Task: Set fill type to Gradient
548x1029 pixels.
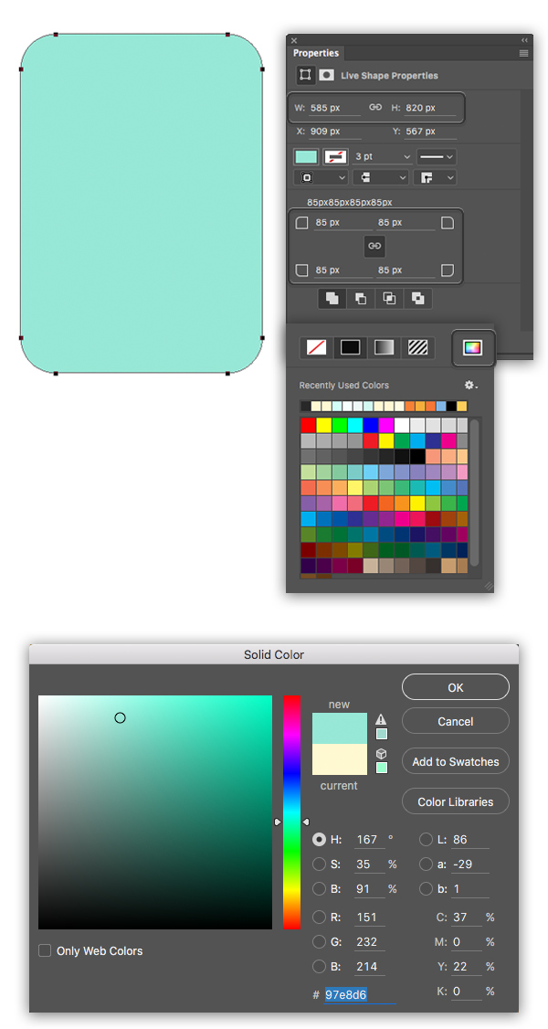Action: click(x=385, y=347)
